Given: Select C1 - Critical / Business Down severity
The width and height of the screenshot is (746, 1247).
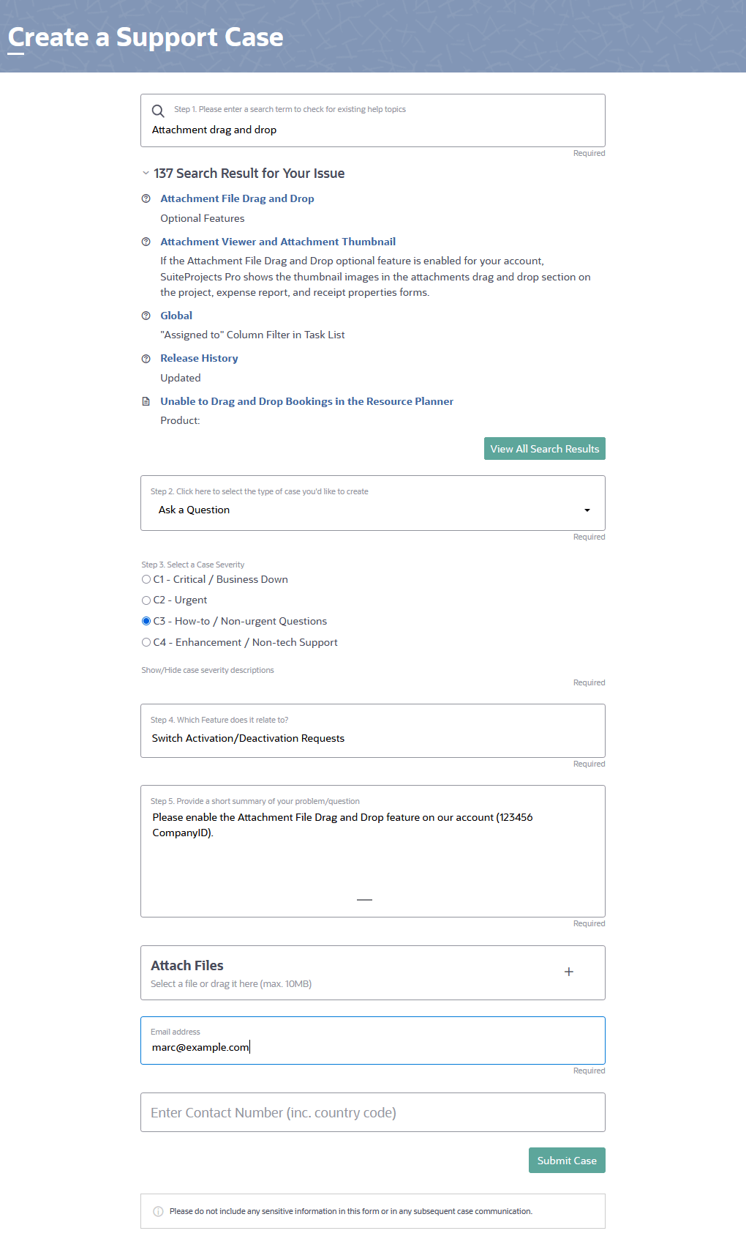Looking at the screenshot, I should tap(146, 579).
